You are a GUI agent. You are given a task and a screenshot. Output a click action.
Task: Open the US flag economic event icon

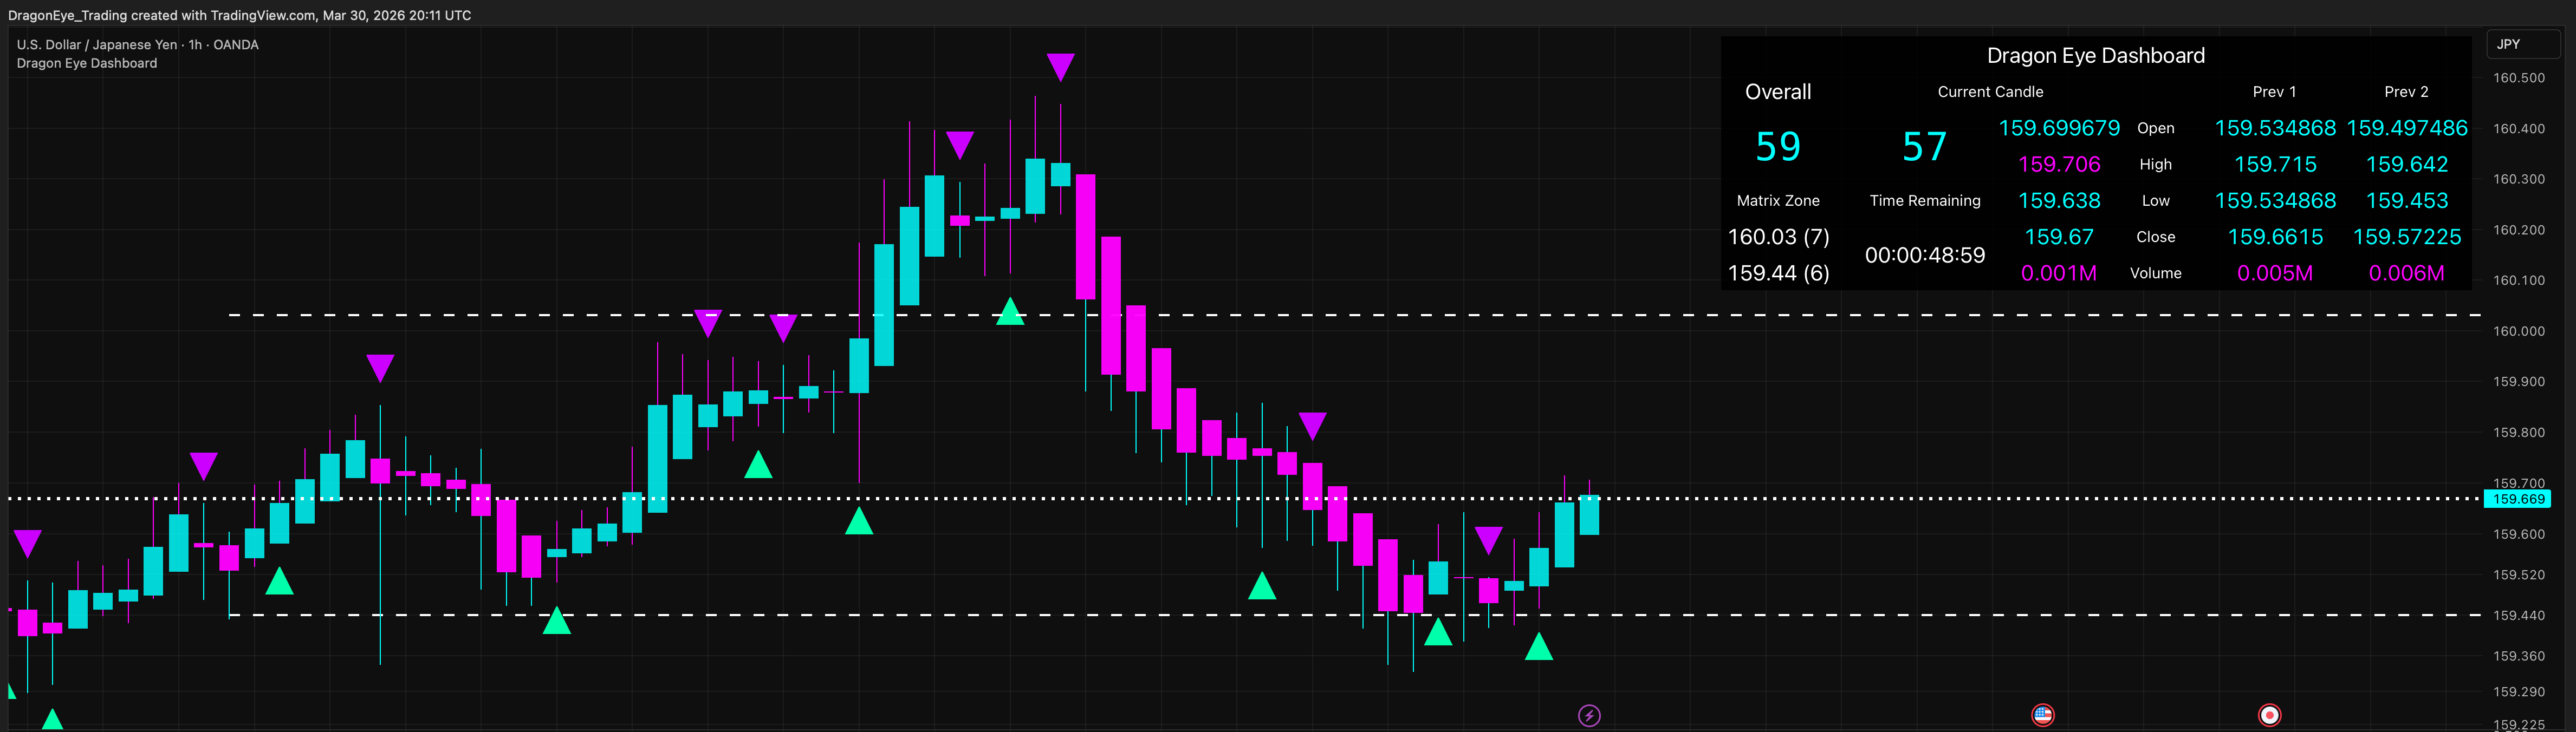[x=2043, y=715]
